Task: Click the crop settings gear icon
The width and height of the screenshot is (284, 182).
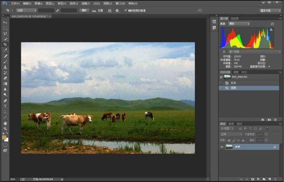Action: (x=117, y=10)
